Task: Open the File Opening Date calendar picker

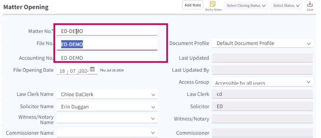Action: pos(92,69)
